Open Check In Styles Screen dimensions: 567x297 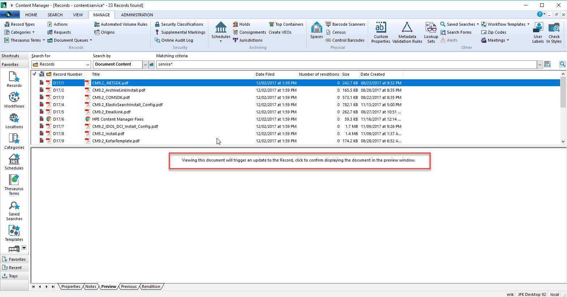(554, 33)
